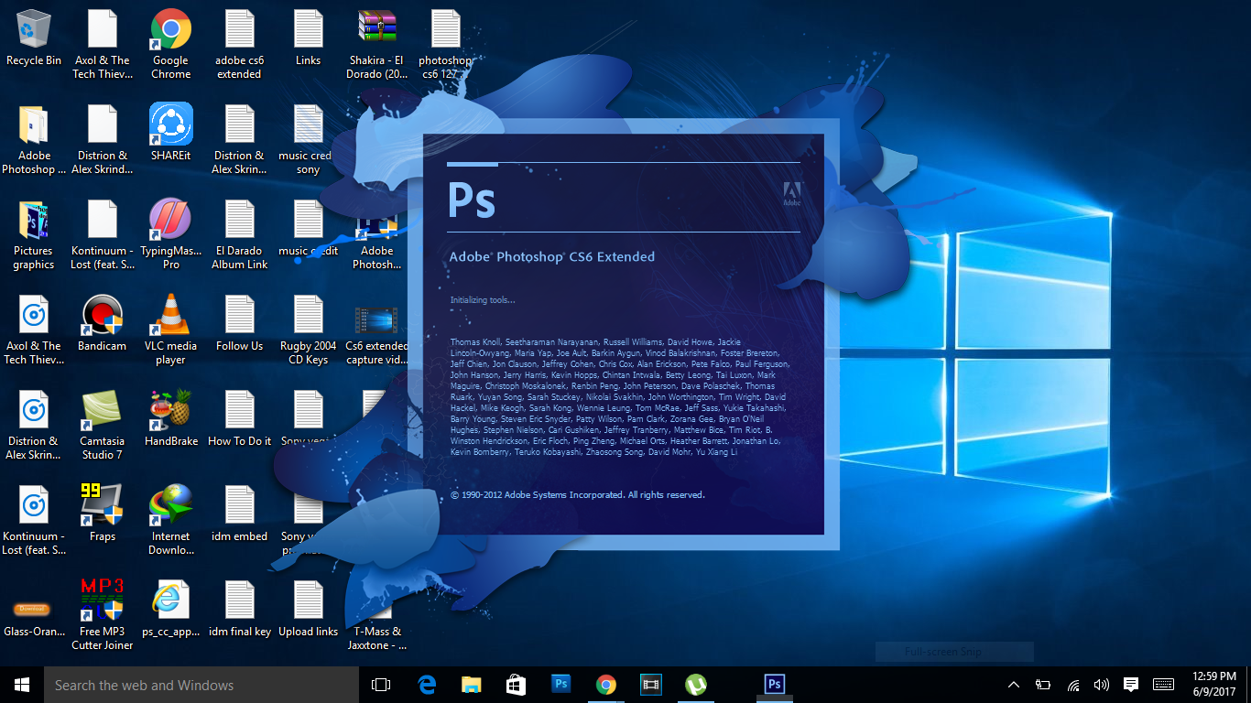The height and width of the screenshot is (703, 1251).
Task: Open uTorrent from the taskbar
Action: point(696,685)
